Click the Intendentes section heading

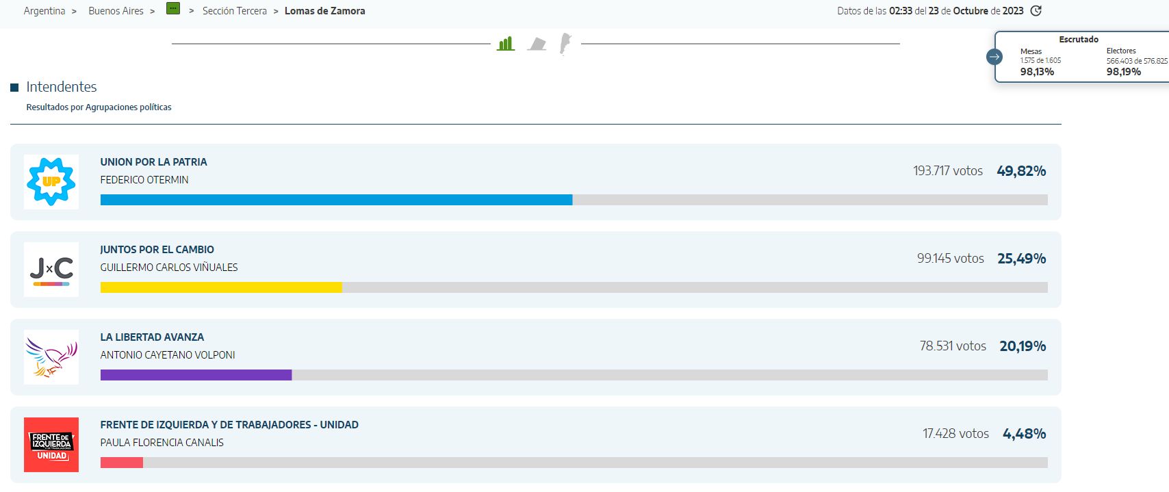pos(62,87)
